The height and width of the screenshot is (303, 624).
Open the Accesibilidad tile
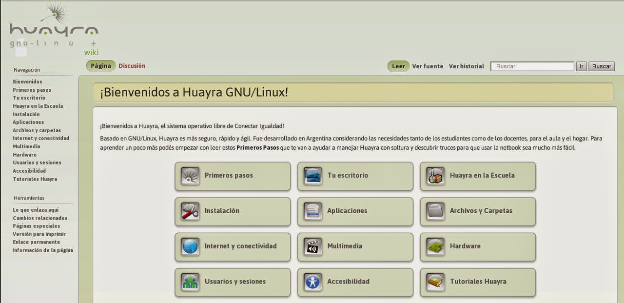point(355,282)
